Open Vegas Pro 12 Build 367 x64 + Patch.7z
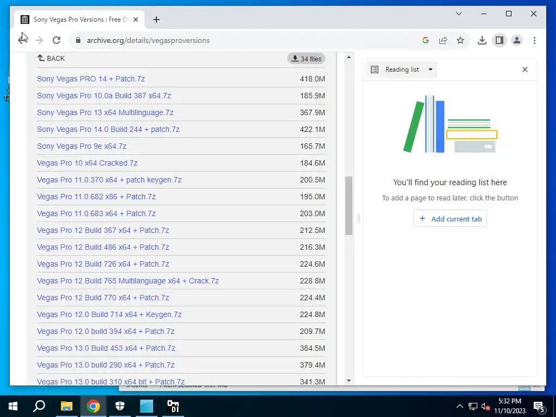This screenshot has height=417, width=556. pyautogui.click(x=103, y=230)
